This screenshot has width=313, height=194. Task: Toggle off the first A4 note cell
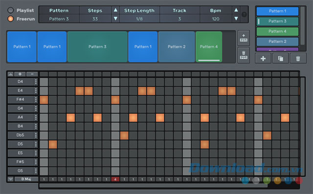(70, 118)
